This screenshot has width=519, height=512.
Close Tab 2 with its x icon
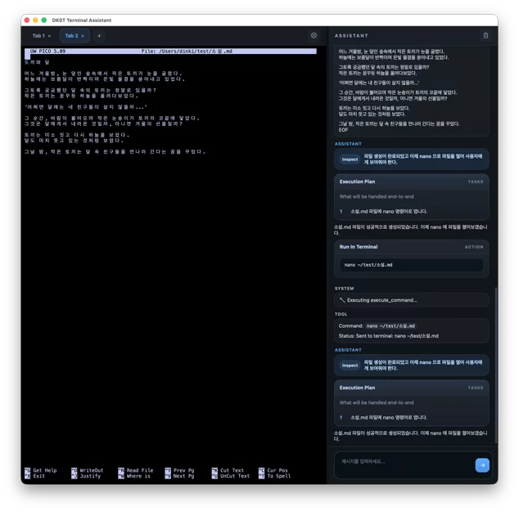83,36
